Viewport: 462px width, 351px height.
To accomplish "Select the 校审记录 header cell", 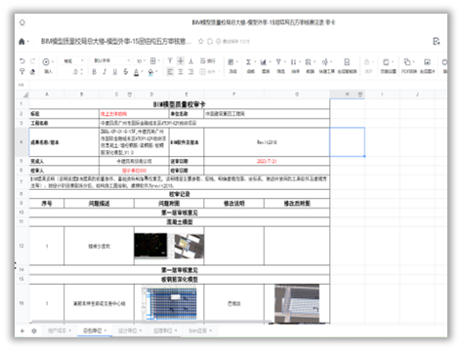I will coord(180,194).
